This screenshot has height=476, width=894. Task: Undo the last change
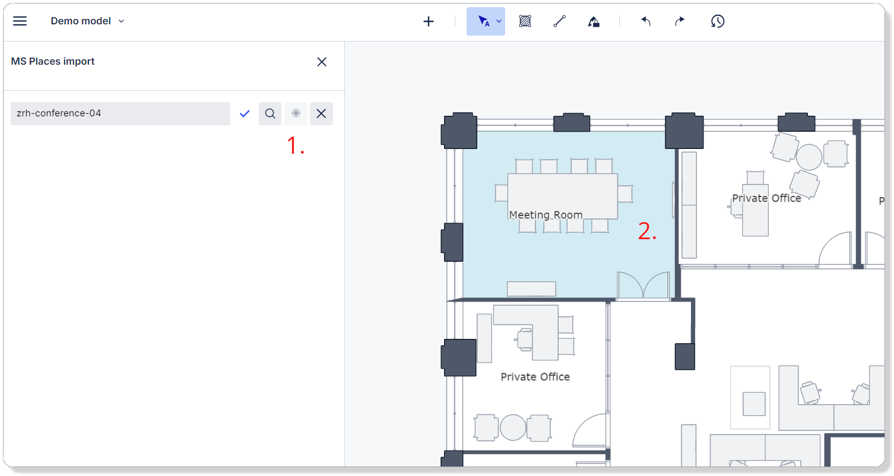646,21
